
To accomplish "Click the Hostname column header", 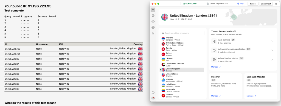I will (42, 44).
